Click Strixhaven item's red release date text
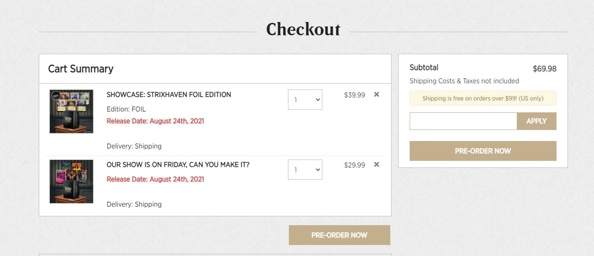 (155, 121)
